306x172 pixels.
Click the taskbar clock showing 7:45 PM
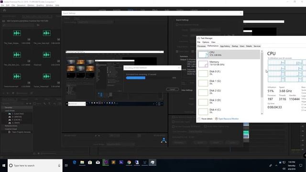click(292, 166)
